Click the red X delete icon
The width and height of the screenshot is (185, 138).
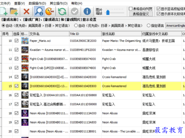coord(26,11)
